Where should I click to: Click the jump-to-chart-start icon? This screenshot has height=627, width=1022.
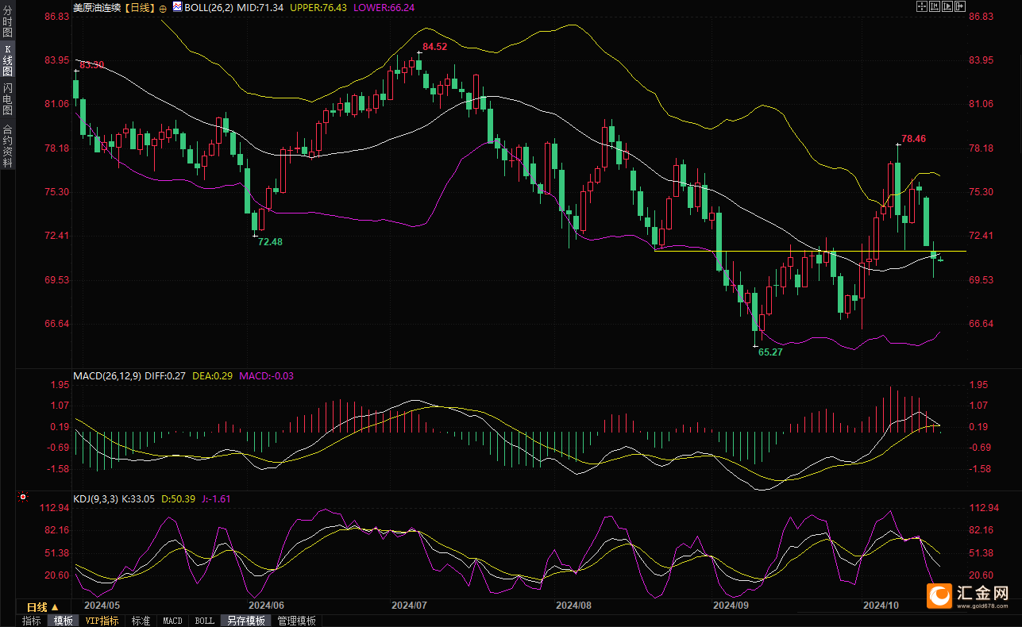[x=935, y=6]
